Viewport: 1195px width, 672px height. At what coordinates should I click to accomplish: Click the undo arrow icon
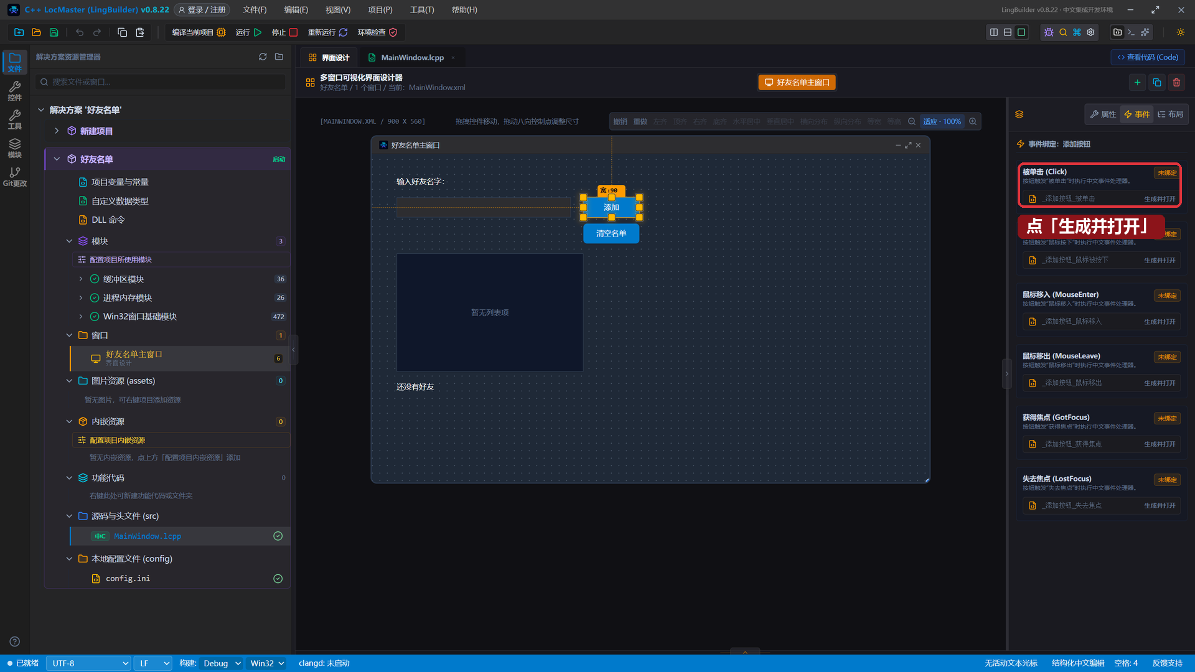[80, 32]
